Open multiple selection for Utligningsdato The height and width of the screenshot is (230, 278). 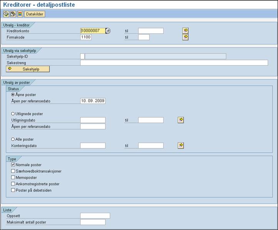tap(181, 120)
